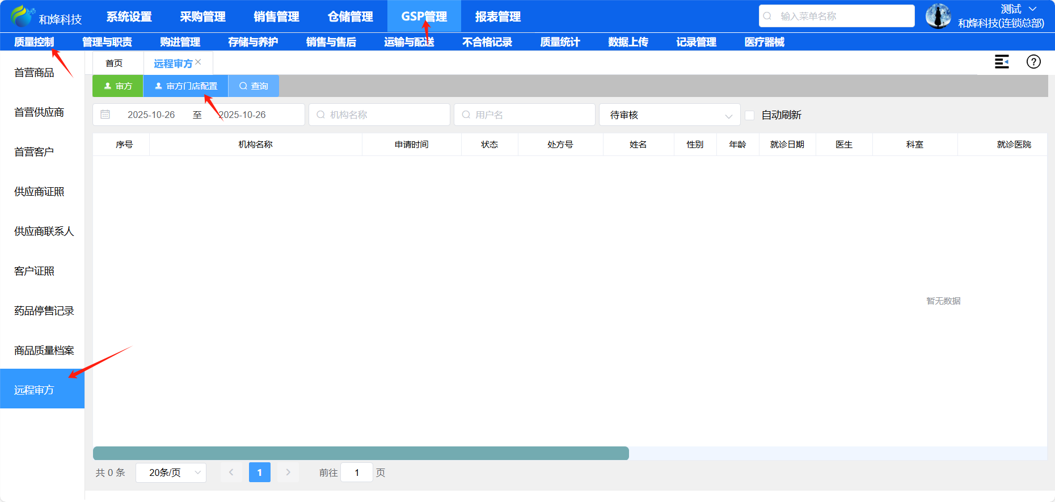
Task: Go to the next page arrow
Action: click(288, 472)
